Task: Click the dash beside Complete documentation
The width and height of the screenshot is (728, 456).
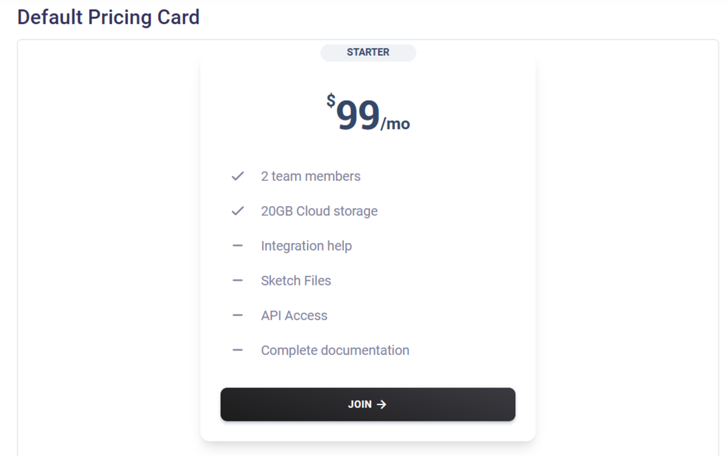Action: coord(237,350)
